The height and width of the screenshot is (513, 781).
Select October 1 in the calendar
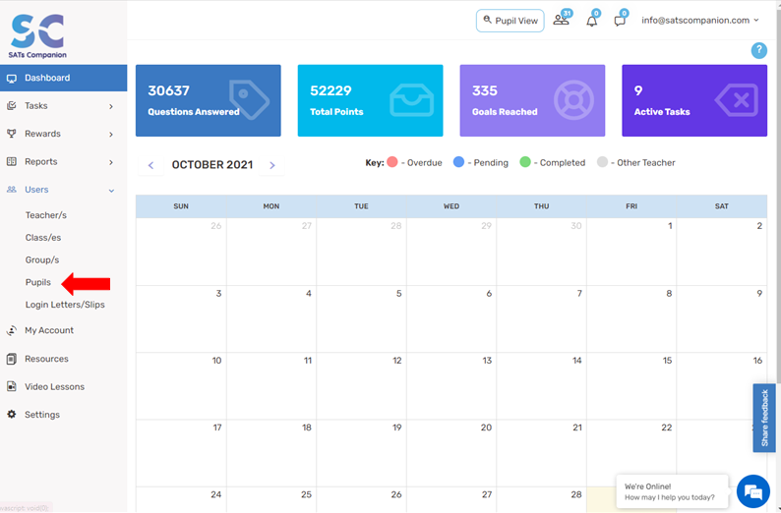click(631, 252)
